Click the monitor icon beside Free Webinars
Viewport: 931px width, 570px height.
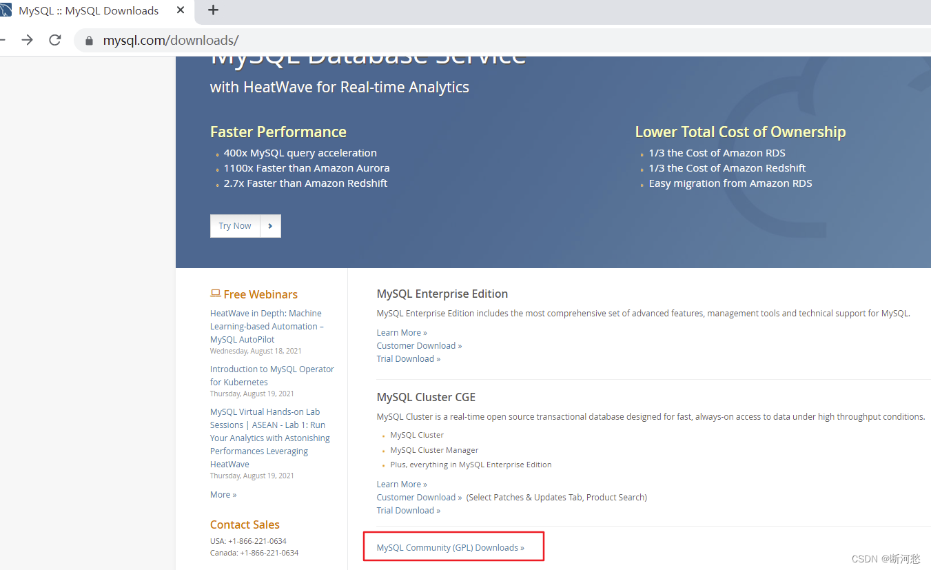215,293
